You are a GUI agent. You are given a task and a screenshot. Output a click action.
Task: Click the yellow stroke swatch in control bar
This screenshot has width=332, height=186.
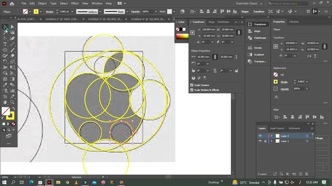36,11
